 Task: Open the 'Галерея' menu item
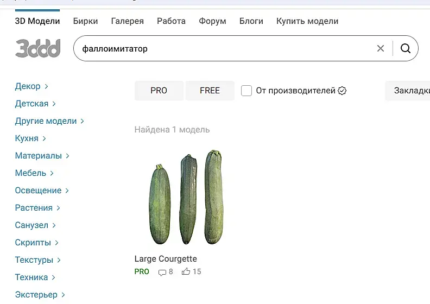click(x=127, y=21)
